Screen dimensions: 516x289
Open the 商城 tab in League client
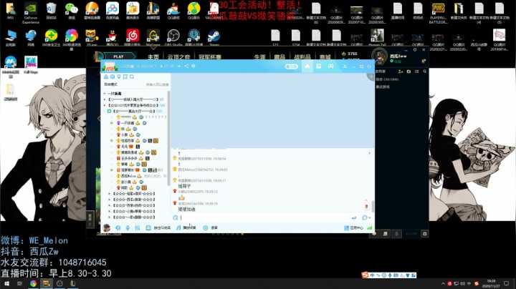[325, 57]
